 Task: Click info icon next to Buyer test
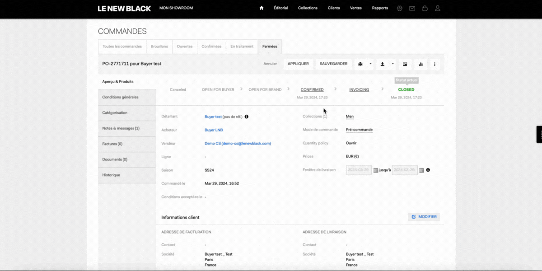246,117
